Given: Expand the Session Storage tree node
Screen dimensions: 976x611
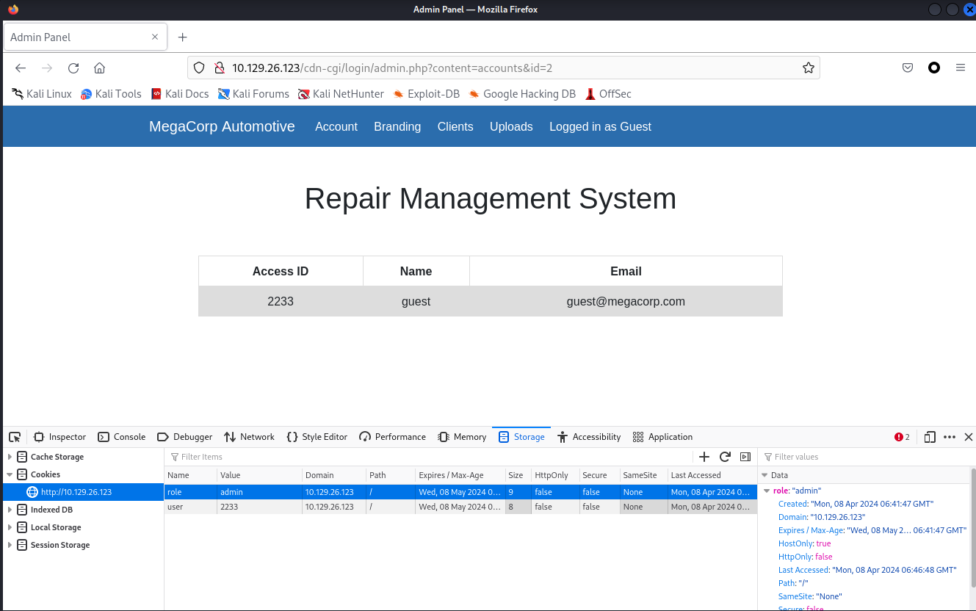Looking at the screenshot, I should [x=10, y=545].
